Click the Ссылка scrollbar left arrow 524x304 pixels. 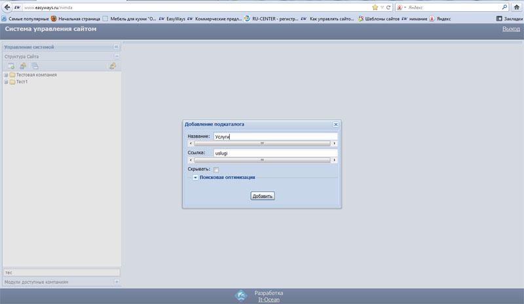pos(191,161)
